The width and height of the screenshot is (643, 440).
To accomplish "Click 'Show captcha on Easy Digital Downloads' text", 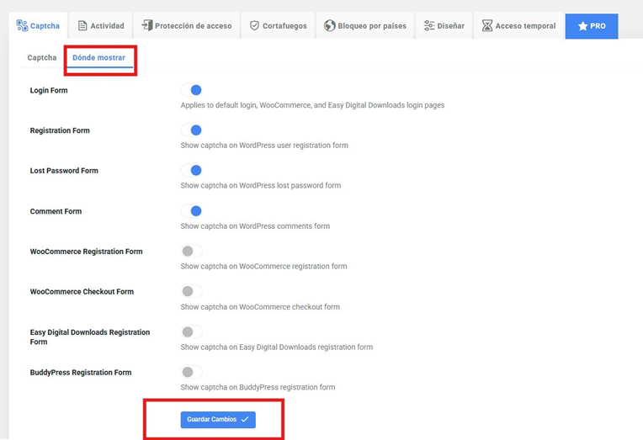I will coord(277,347).
